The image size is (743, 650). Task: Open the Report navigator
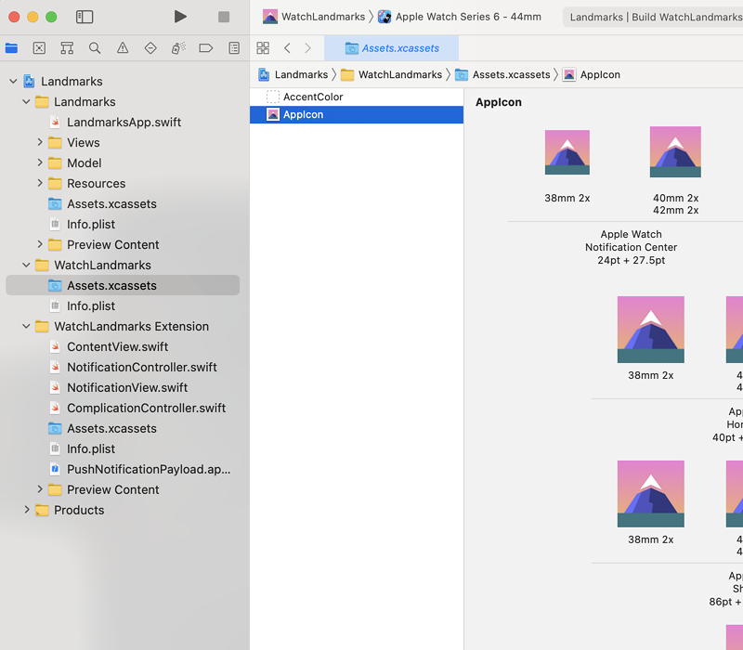234,48
